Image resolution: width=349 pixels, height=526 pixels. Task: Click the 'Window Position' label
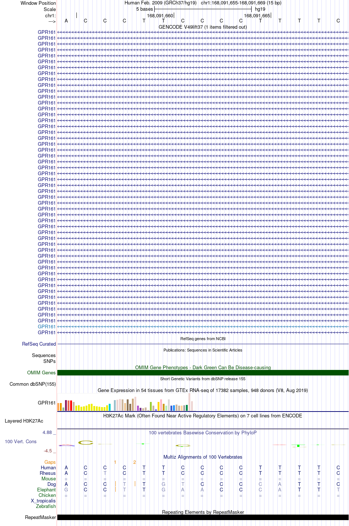pyautogui.click(x=38, y=3)
